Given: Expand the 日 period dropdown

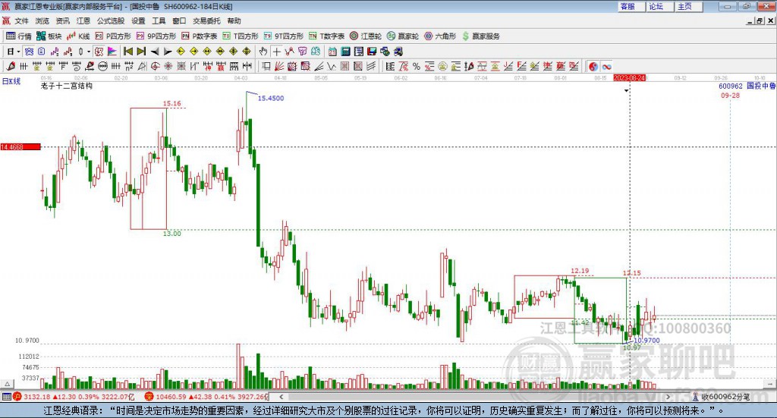Looking at the screenshot, I should [18, 52].
